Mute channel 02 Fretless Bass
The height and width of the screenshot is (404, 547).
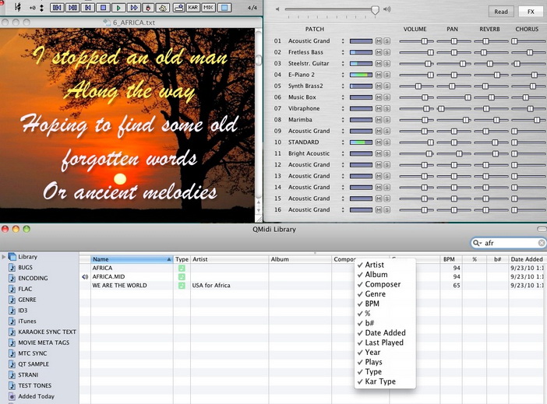pos(379,52)
